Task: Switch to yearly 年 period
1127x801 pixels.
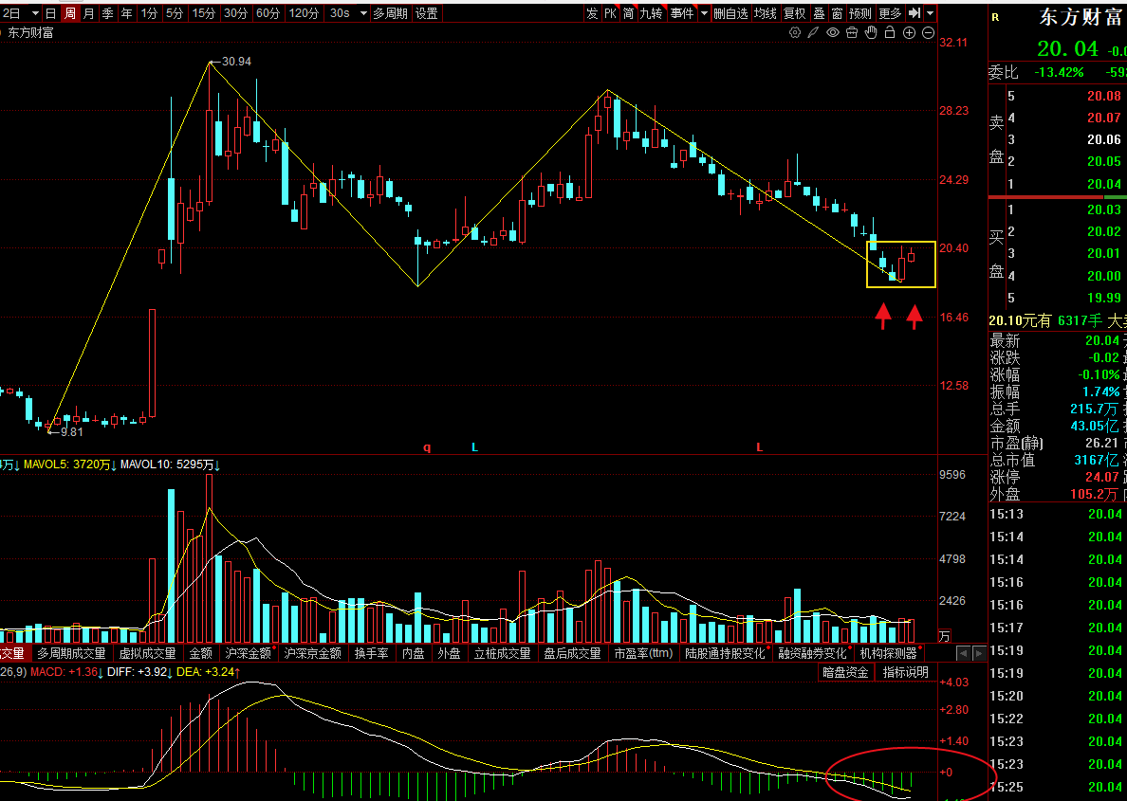Action: click(126, 13)
